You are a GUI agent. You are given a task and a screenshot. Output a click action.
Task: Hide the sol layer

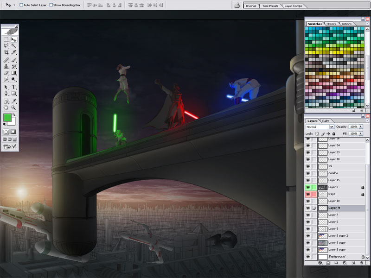308,166
